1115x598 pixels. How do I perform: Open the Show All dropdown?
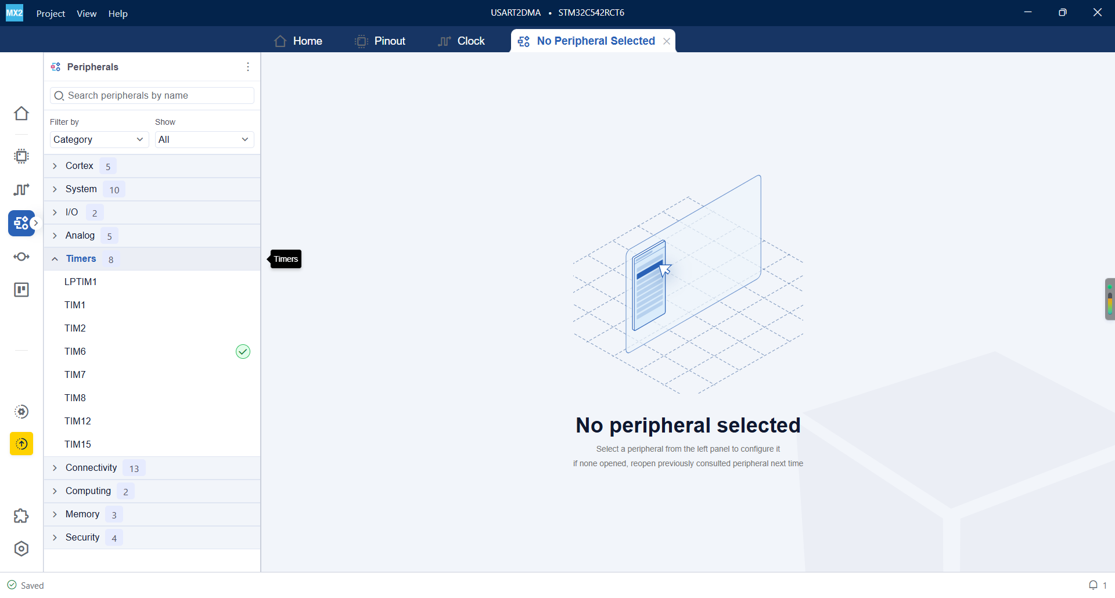coord(204,139)
